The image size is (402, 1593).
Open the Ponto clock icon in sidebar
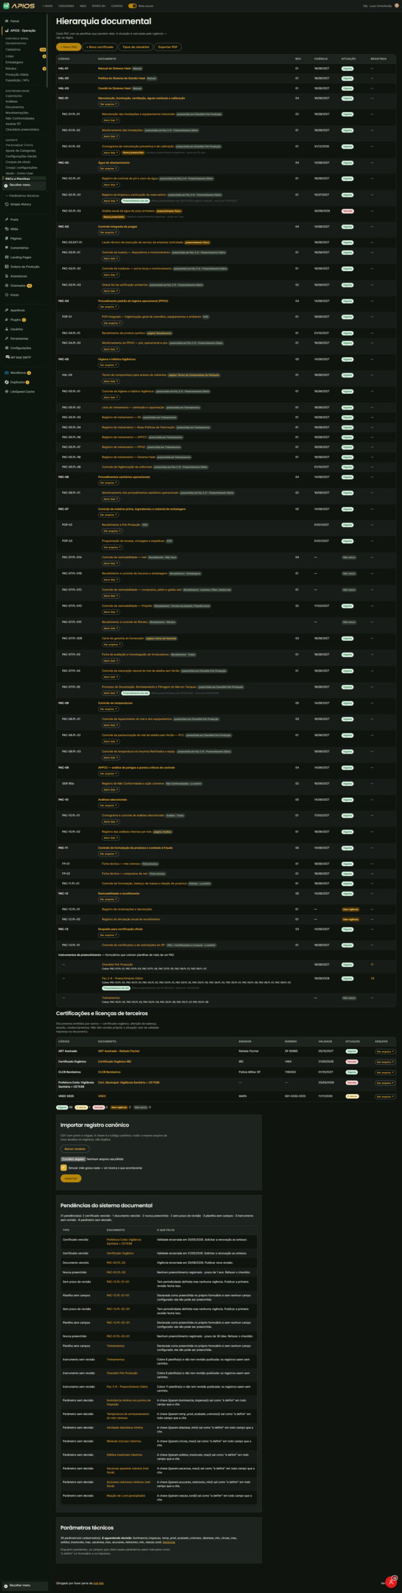pyautogui.click(x=6, y=295)
